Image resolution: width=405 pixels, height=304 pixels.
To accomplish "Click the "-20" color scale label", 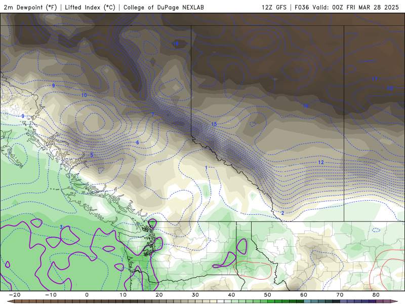I will (x=15, y=295).
